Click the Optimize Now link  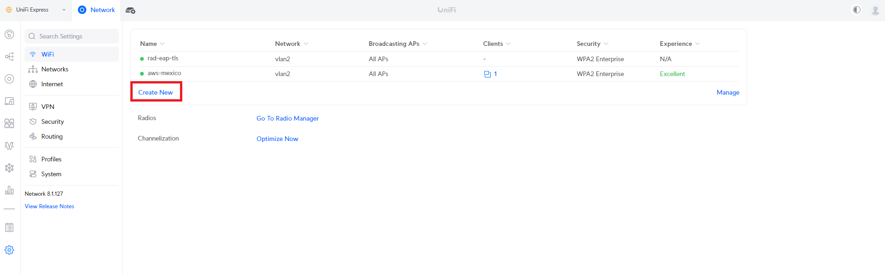(x=277, y=139)
